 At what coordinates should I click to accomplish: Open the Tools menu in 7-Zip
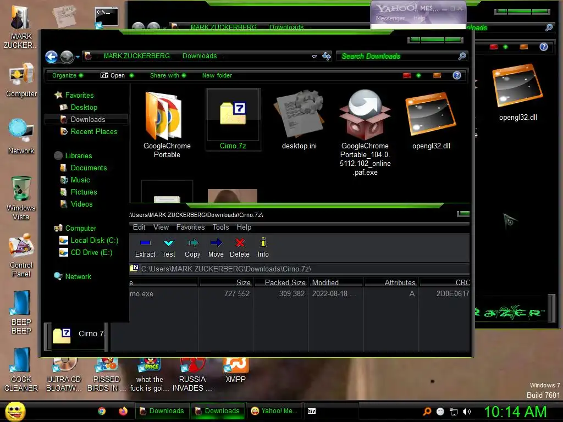[220, 227]
